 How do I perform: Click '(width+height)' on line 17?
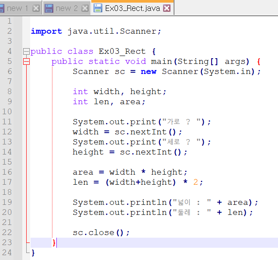[x=141, y=183]
